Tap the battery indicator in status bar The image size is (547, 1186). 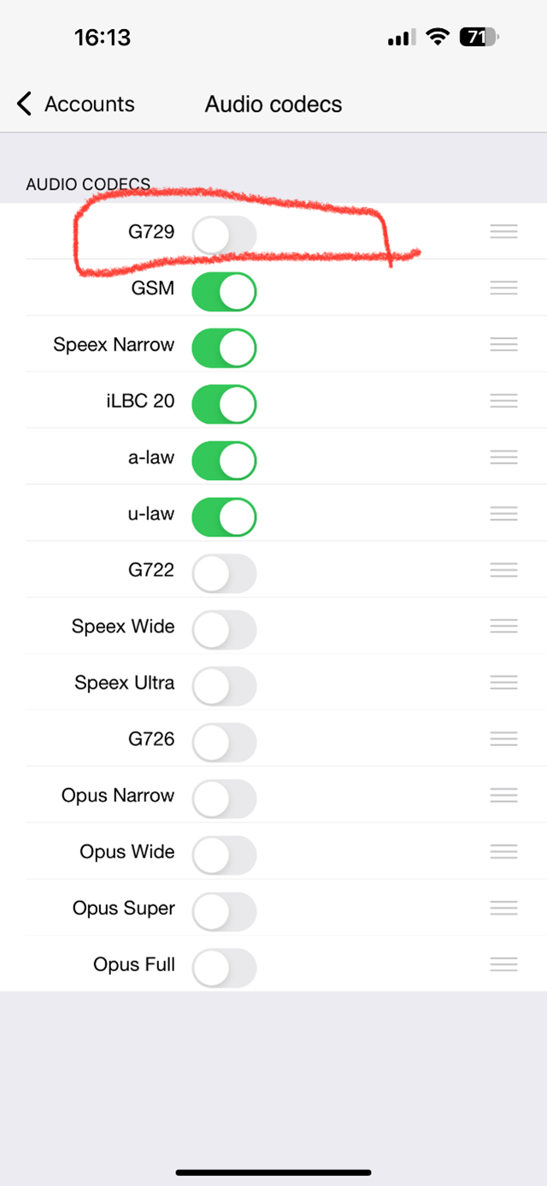pos(479,37)
